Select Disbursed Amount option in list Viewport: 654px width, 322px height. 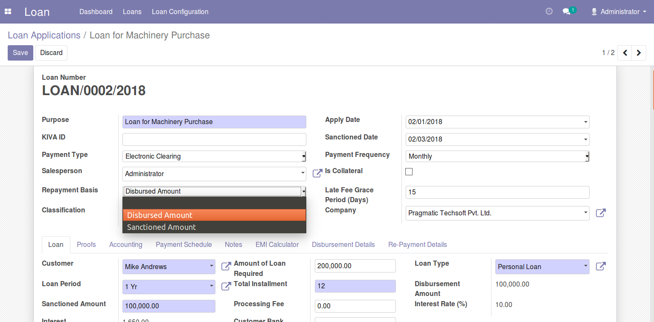tap(214, 215)
